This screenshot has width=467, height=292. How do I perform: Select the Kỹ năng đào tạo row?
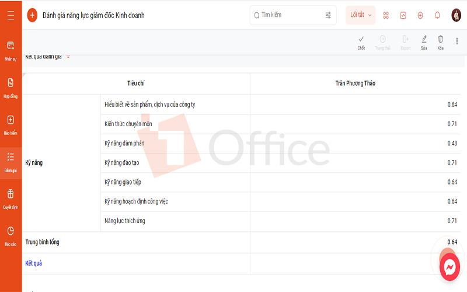[x=281, y=163]
